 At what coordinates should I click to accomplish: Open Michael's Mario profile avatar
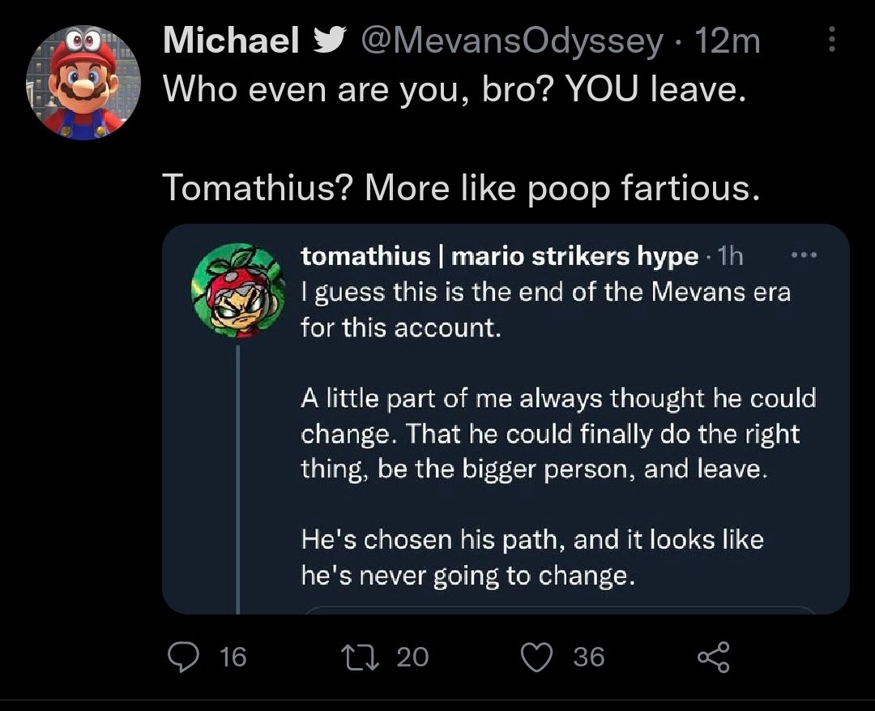click(85, 83)
